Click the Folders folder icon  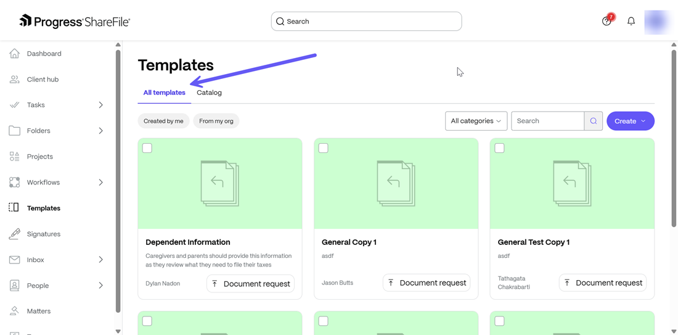coord(15,131)
